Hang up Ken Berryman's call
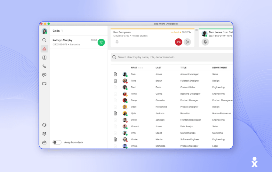The height and width of the screenshot is (172, 272). [x=178, y=42]
